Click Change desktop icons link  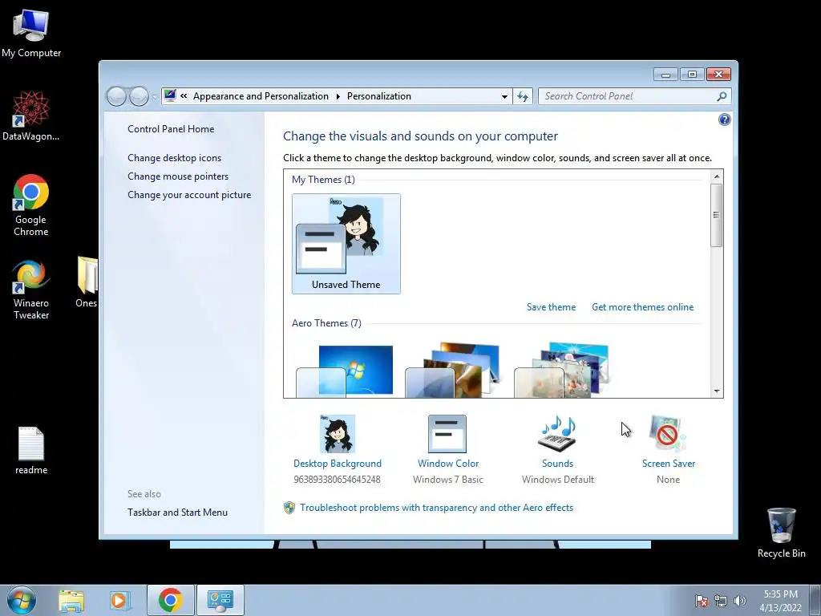(174, 158)
